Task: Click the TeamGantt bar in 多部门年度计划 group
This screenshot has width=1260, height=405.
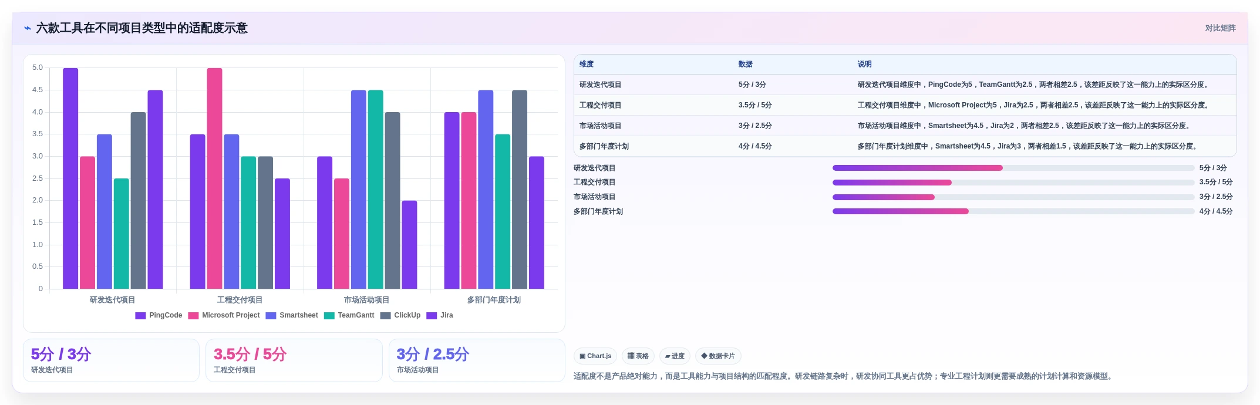Action: click(503, 212)
